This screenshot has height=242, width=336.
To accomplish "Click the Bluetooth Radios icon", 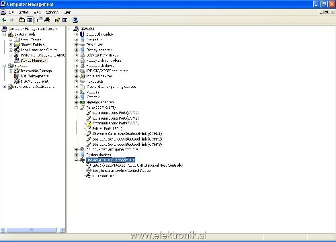I will [x=82, y=34].
